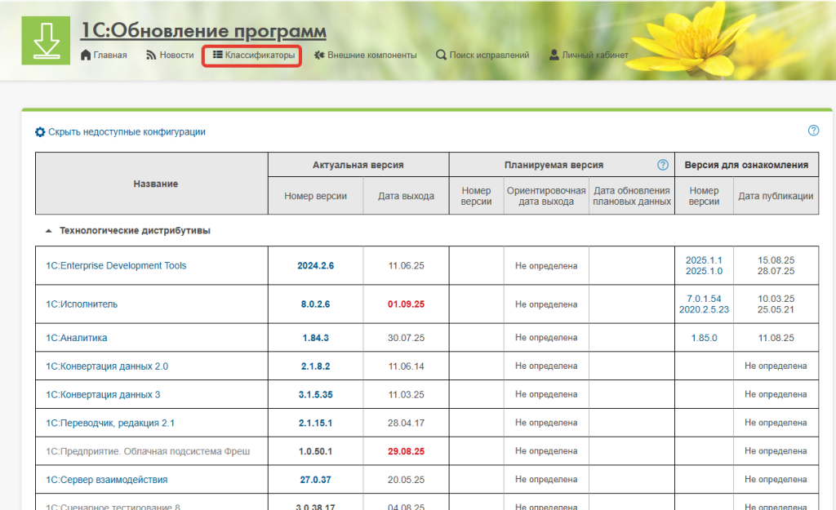Click the home icon beside Главная
This screenshot has height=510, width=836.
[86, 55]
